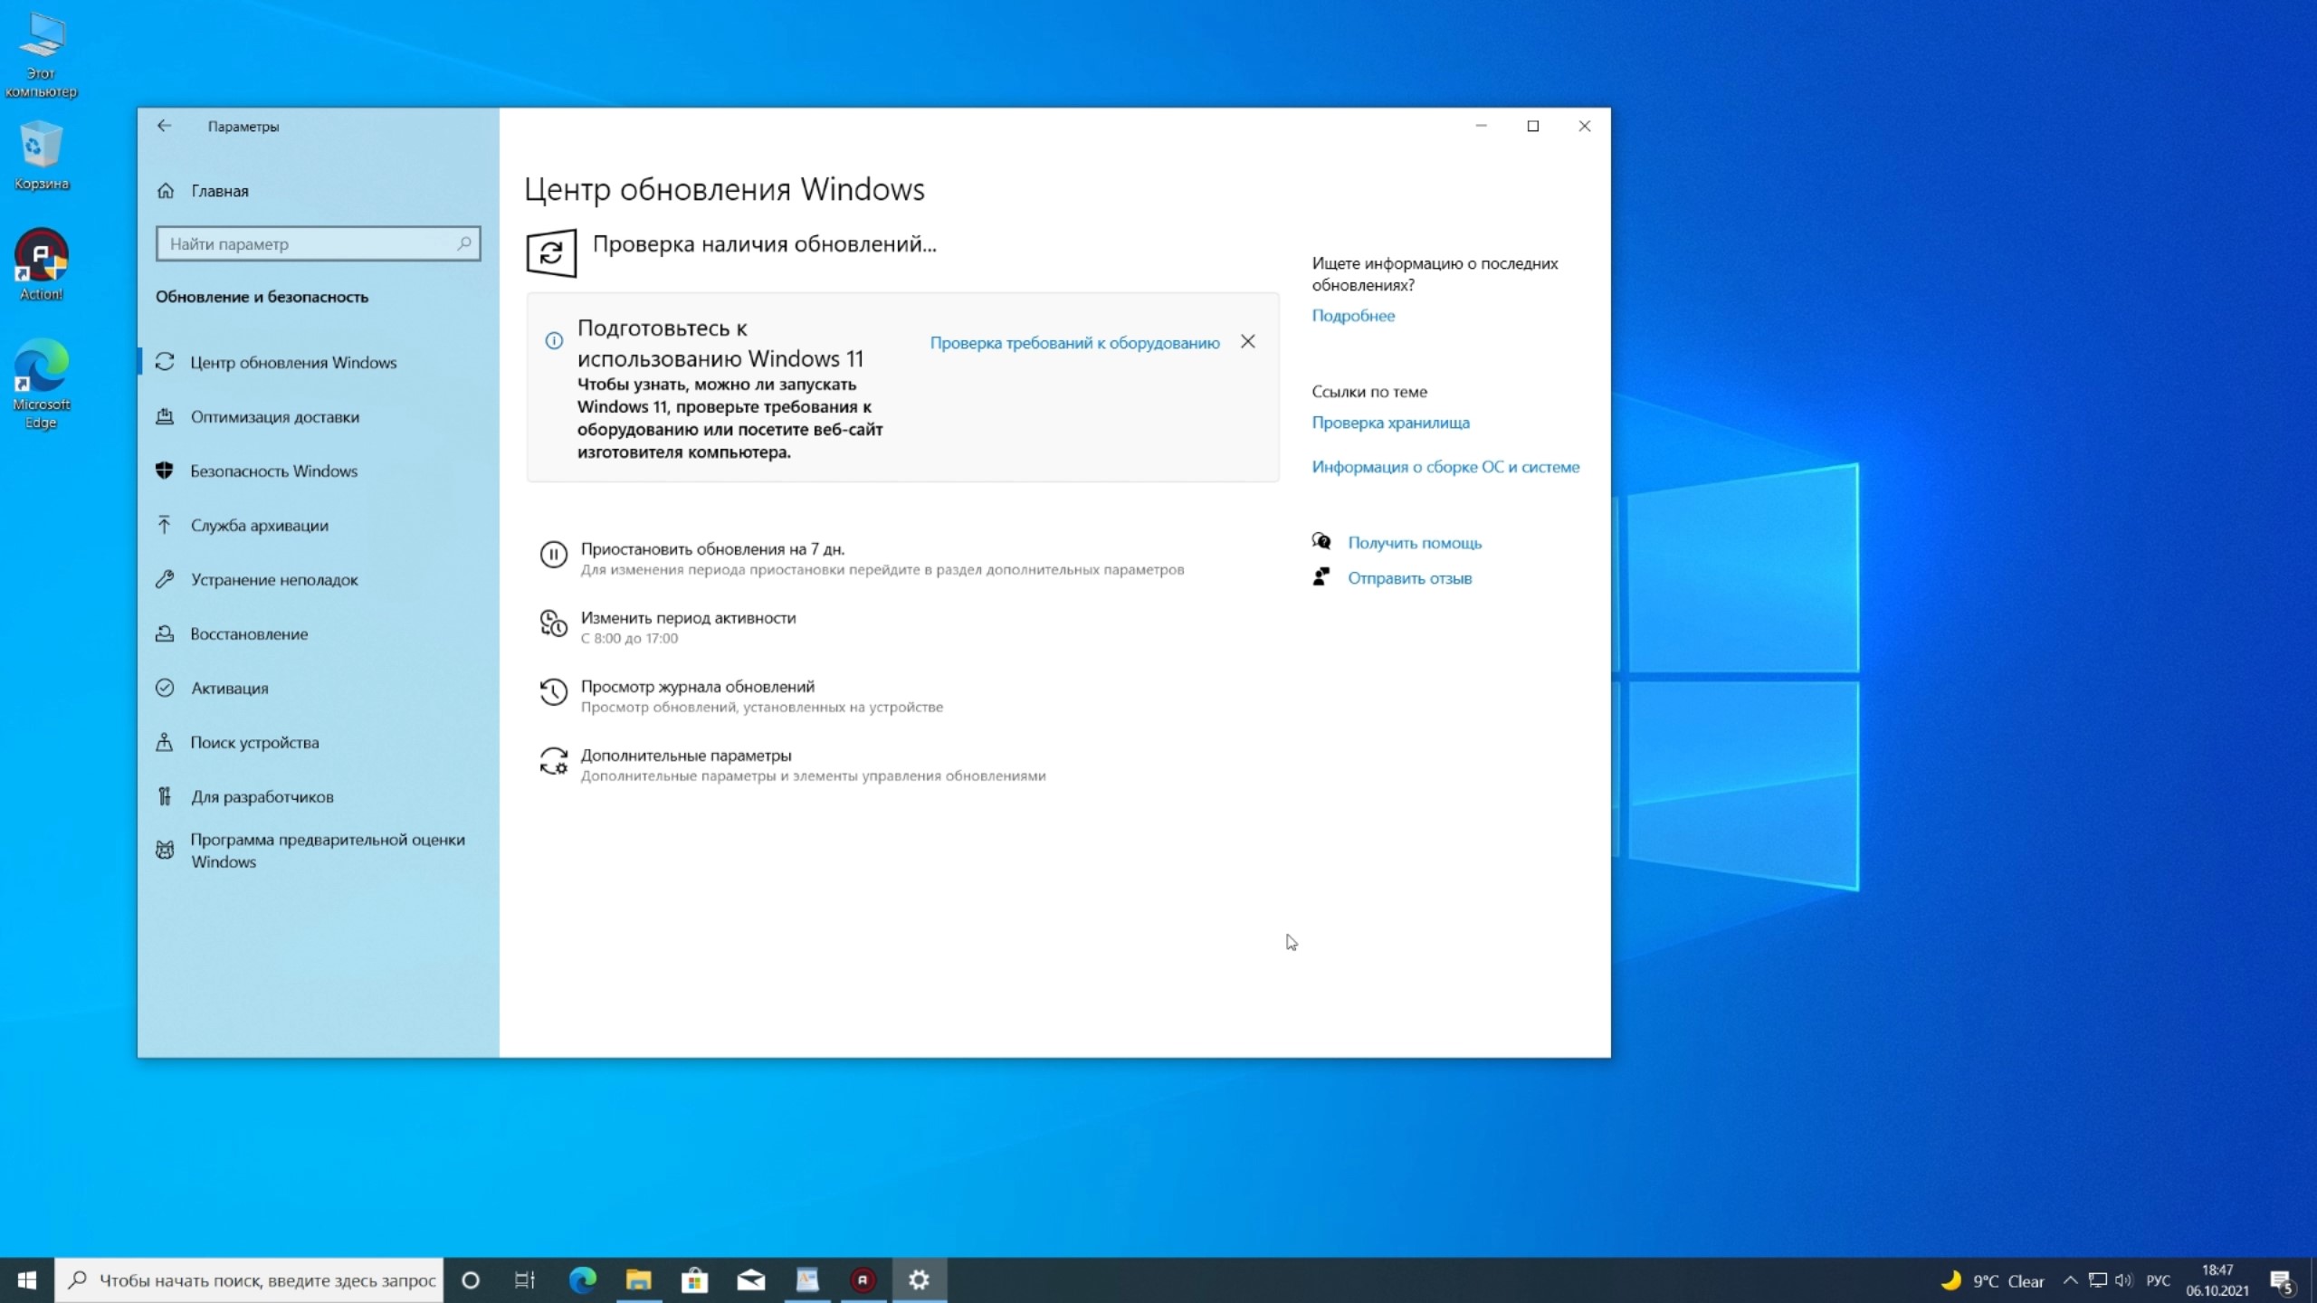Viewport: 2317px width, 1303px height.
Task: Open File Explorer from taskbar
Action: tap(638, 1280)
